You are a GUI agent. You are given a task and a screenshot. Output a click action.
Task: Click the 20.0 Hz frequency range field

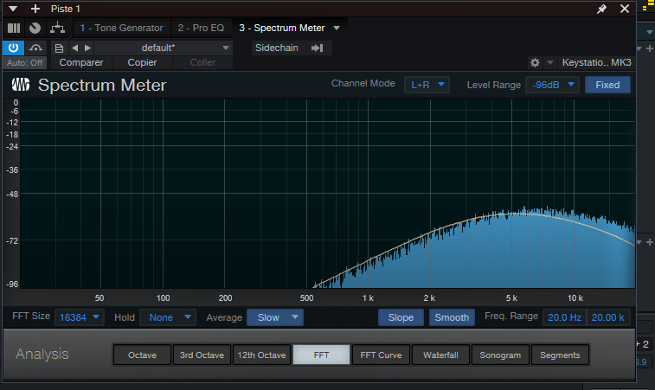pos(564,317)
